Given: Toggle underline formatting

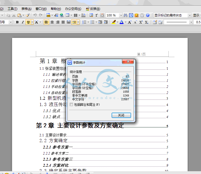Looking at the screenshot, I should pos(28,22).
